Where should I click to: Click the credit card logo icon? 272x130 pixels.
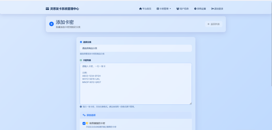[47, 9]
